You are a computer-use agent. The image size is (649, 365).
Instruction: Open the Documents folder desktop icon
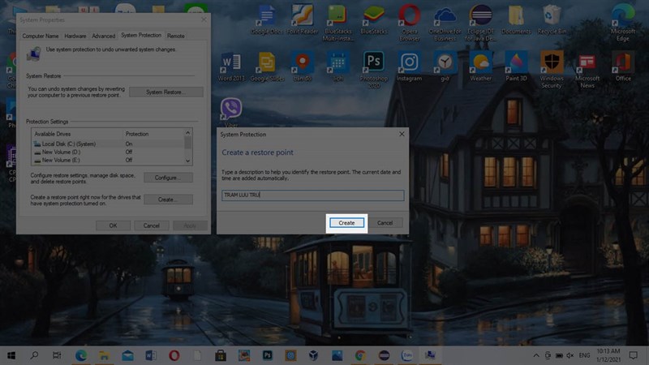[516, 19]
